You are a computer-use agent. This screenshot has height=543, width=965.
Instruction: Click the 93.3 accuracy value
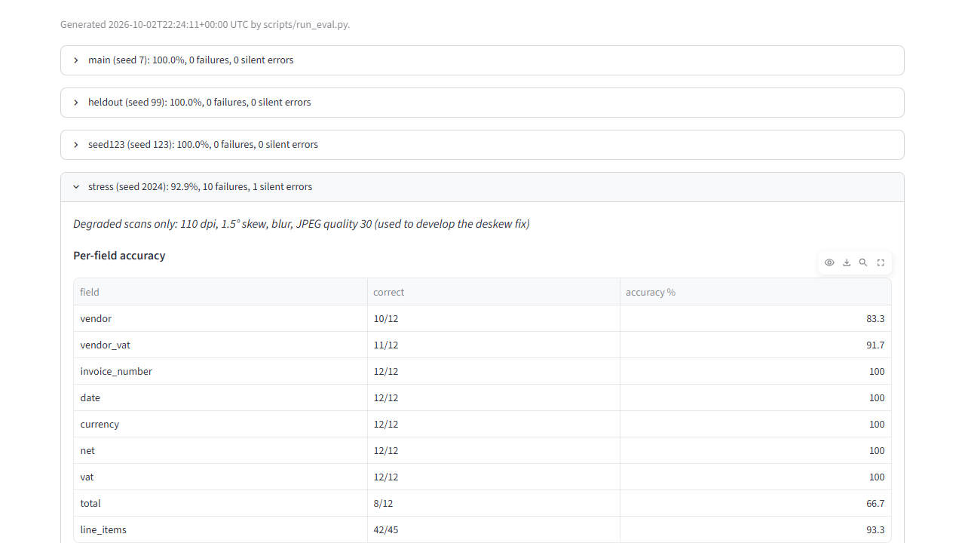pos(755,529)
